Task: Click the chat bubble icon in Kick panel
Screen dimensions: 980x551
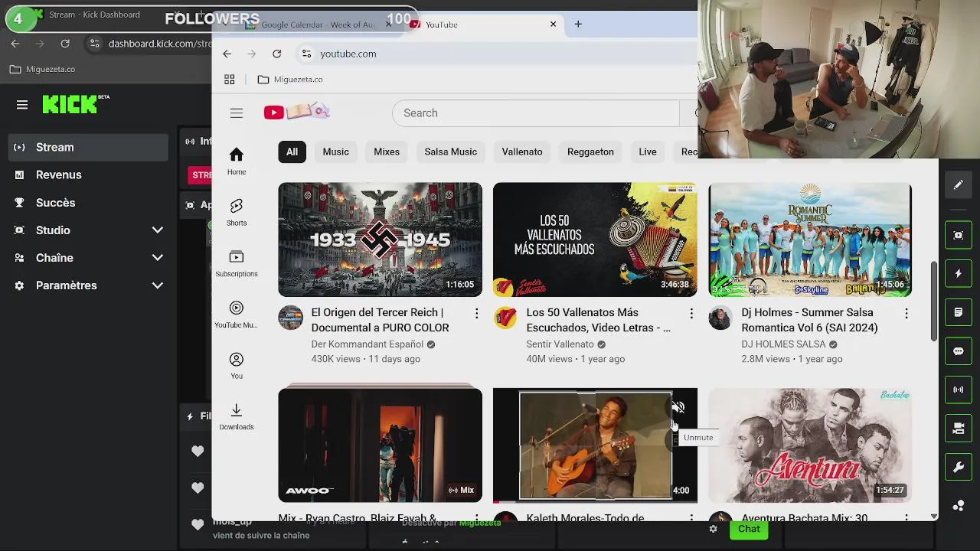Action: point(958,351)
